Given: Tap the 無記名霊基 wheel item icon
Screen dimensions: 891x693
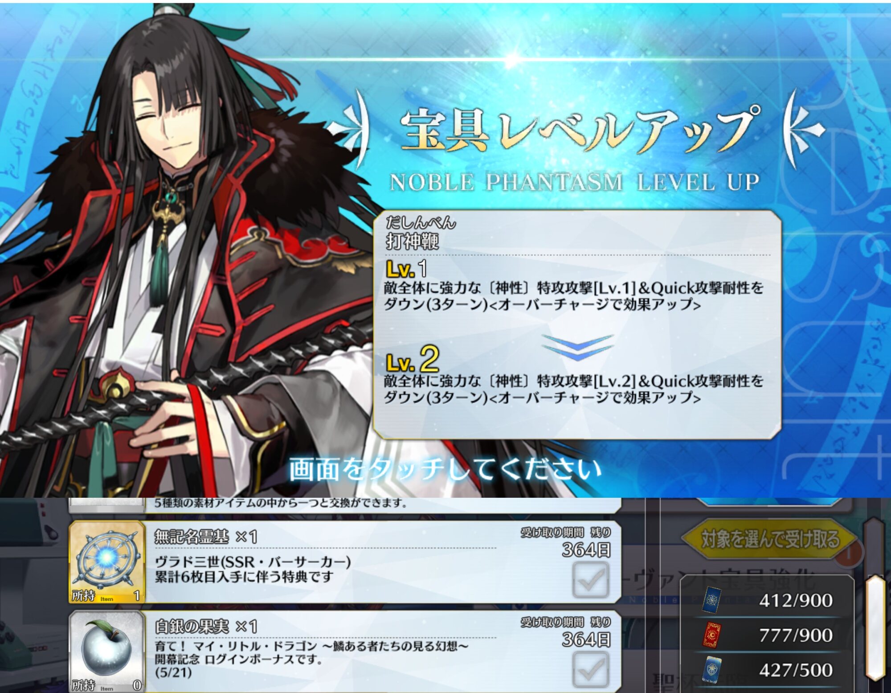Looking at the screenshot, I should [x=107, y=562].
